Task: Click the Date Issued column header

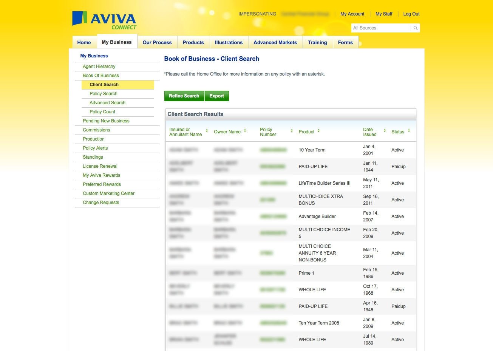Action: click(370, 132)
